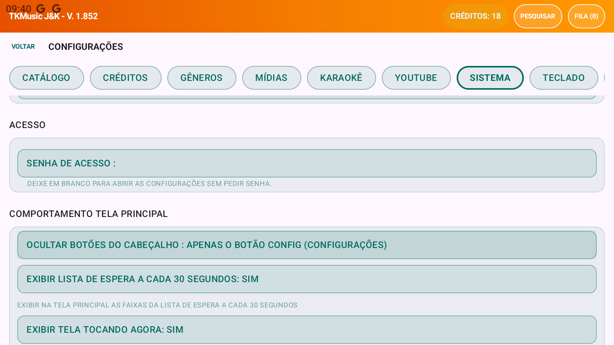614x345 pixels.
Task: Toggle Exibir Tela Tocando Agora setting
Action: point(307,330)
